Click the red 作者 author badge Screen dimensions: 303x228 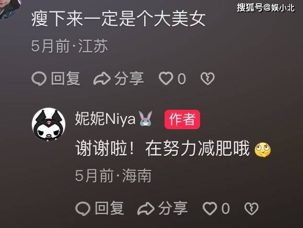pyautogui.click(x=182, y=119)
